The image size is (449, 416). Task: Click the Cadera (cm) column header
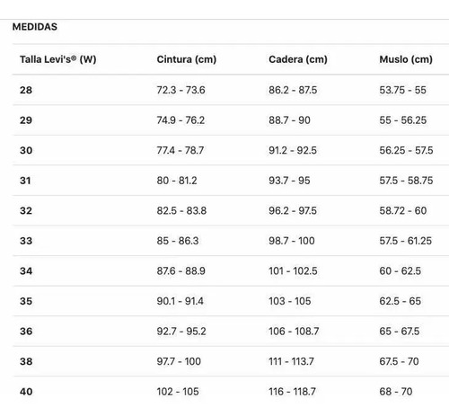point(298,59)
